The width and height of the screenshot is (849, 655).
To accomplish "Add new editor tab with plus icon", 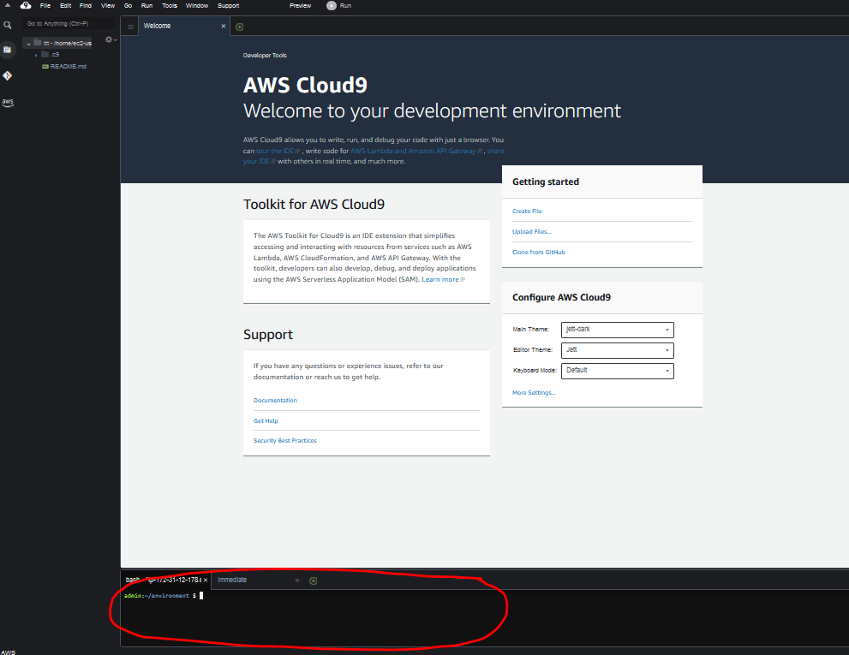I will pos(239,27).
